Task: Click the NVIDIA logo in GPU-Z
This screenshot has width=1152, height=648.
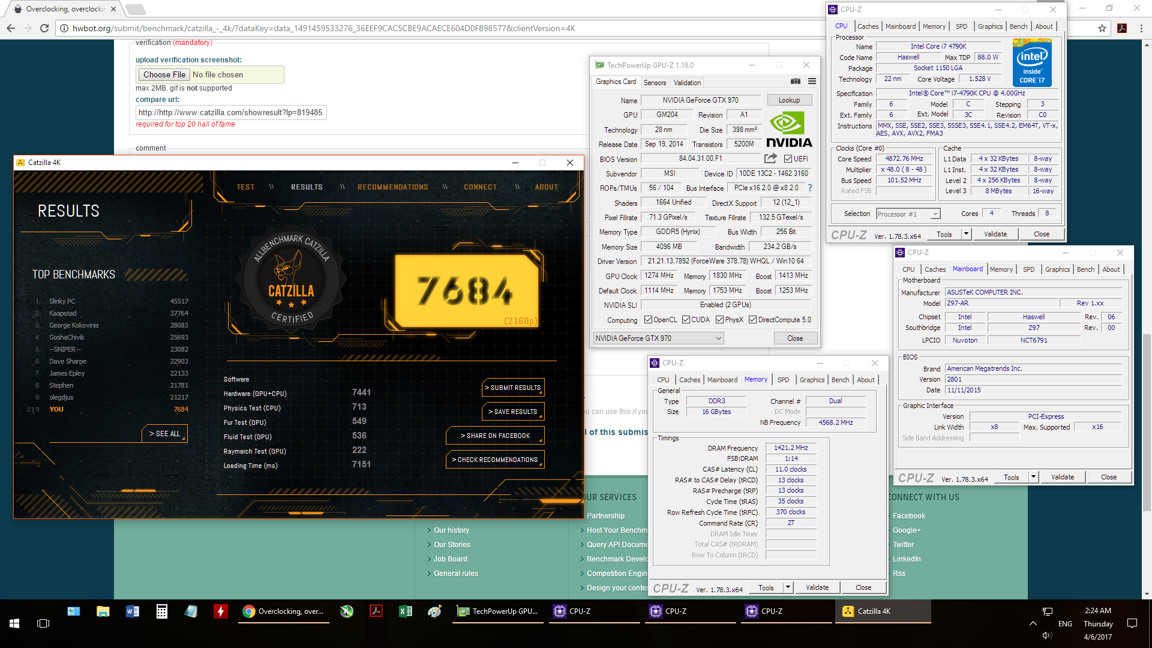Action: 789,130
